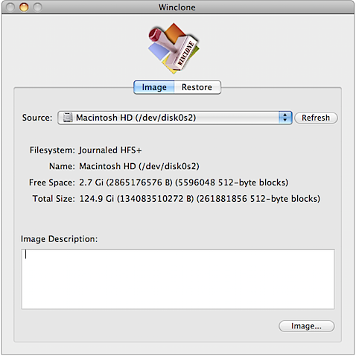Open the Source Macintosh HD dropdown

[175, 118]
